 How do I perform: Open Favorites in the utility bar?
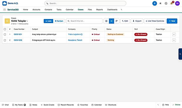(x=82, y=105)
